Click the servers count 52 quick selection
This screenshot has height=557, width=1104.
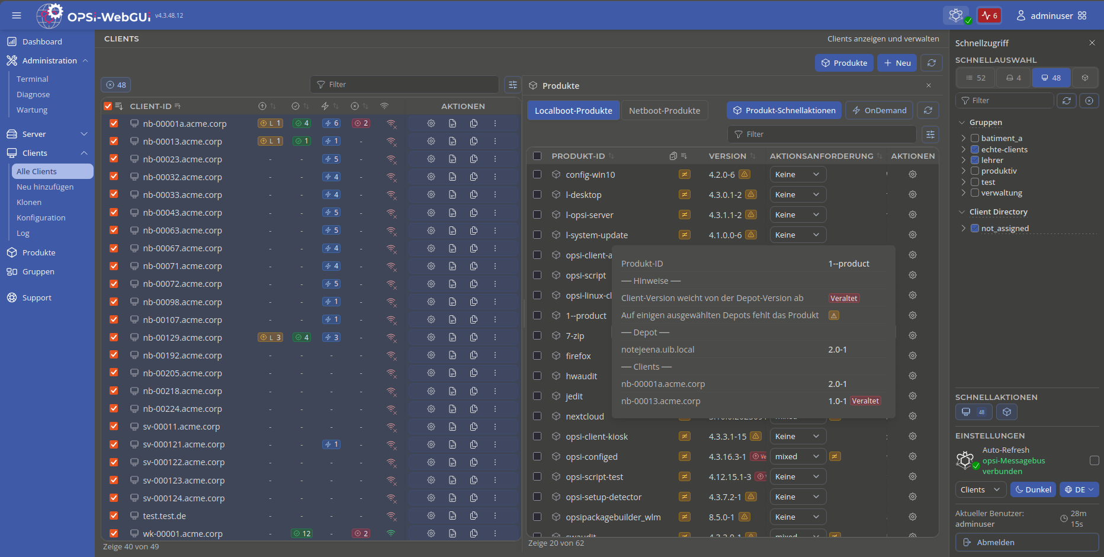[x=975, y=78]
